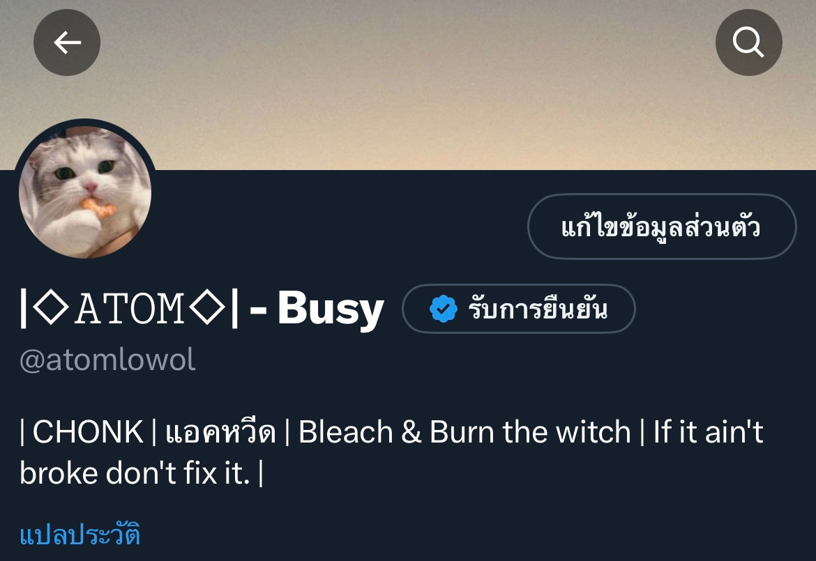Tap the Thai label รับการยืนยัน beside the badge

tap(538, 309)
